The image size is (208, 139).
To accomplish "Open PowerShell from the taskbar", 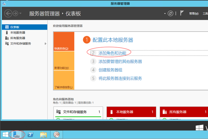I will [x=30, y=135].
